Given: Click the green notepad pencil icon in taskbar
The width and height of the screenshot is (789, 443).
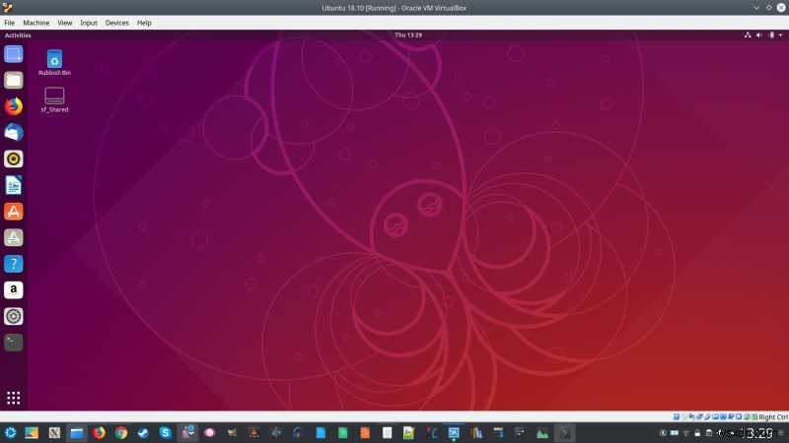Looking at the screenshot, I should (x=409, y=432).
